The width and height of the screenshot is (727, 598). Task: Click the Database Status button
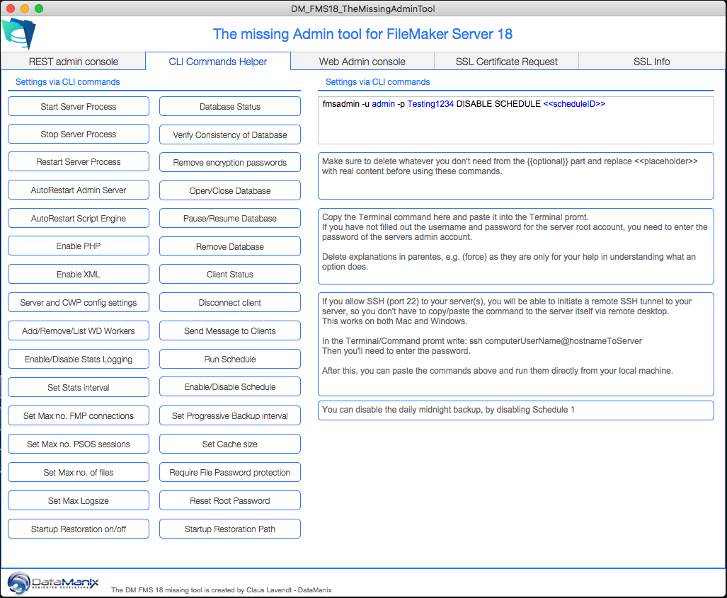pyautogui.click(x=230, y=106)
